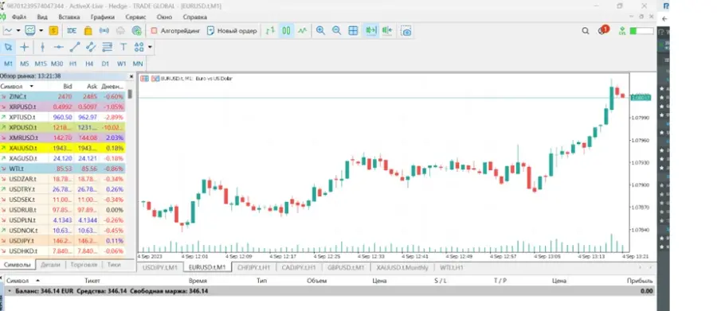The height and width of the screenshot is (311, 717).
Task: Close the Market Watch panel
Action: [131, 76]
